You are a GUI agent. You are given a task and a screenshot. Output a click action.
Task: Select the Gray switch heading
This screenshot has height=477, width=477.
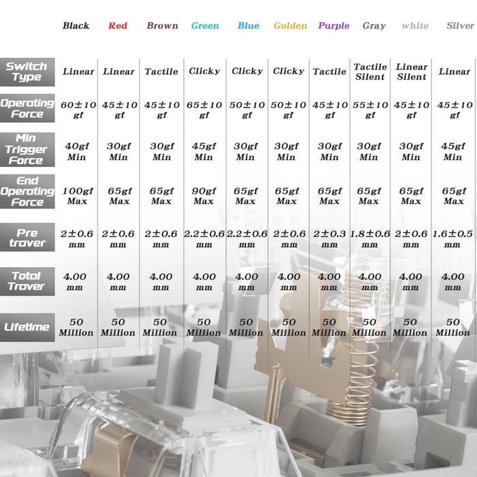coord(374,26)
